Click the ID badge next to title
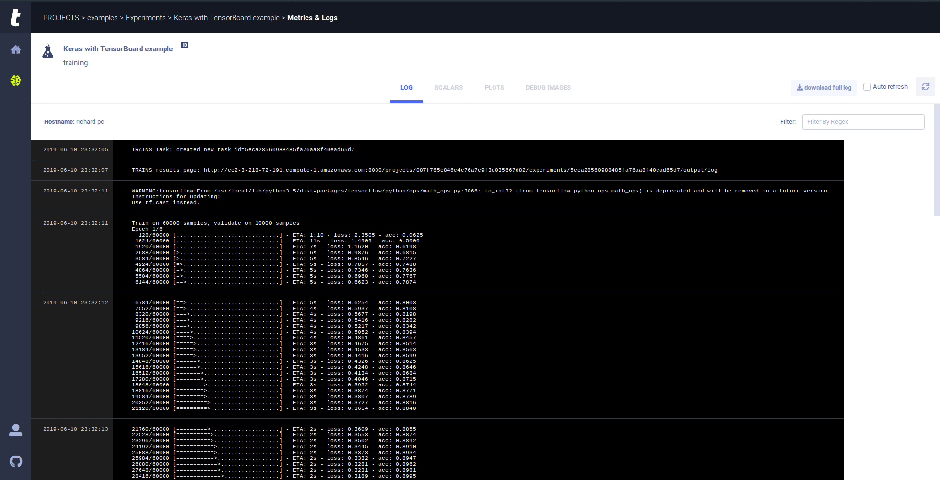The height and width of the screenshot is (480, 940). pos(185,45)
